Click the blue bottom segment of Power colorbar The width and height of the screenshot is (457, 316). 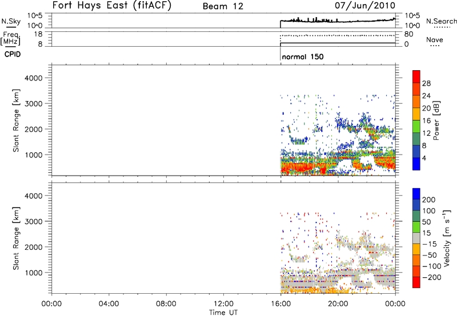(416, 164)
